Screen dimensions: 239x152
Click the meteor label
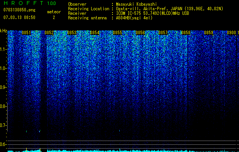tap(54, 12)
